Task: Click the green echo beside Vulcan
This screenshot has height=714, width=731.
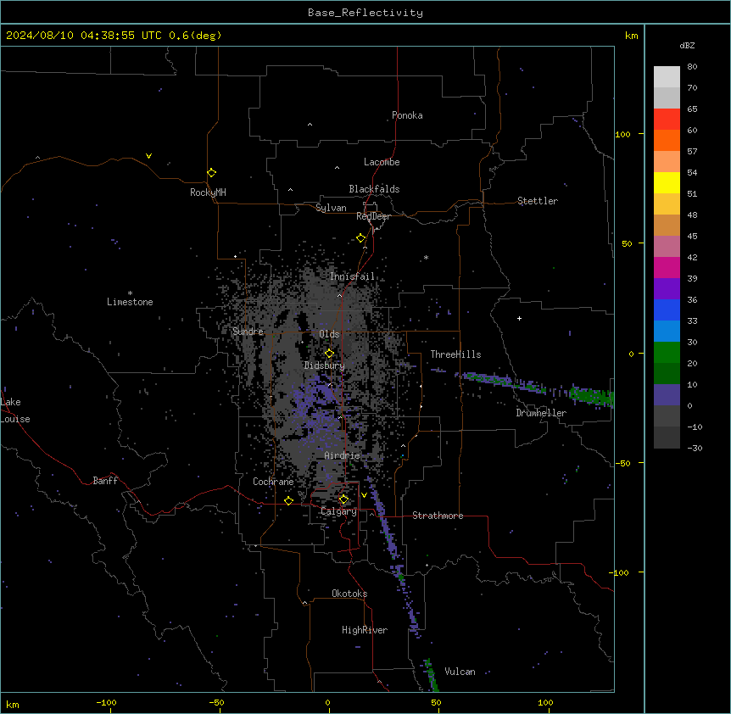Action: 432,674
